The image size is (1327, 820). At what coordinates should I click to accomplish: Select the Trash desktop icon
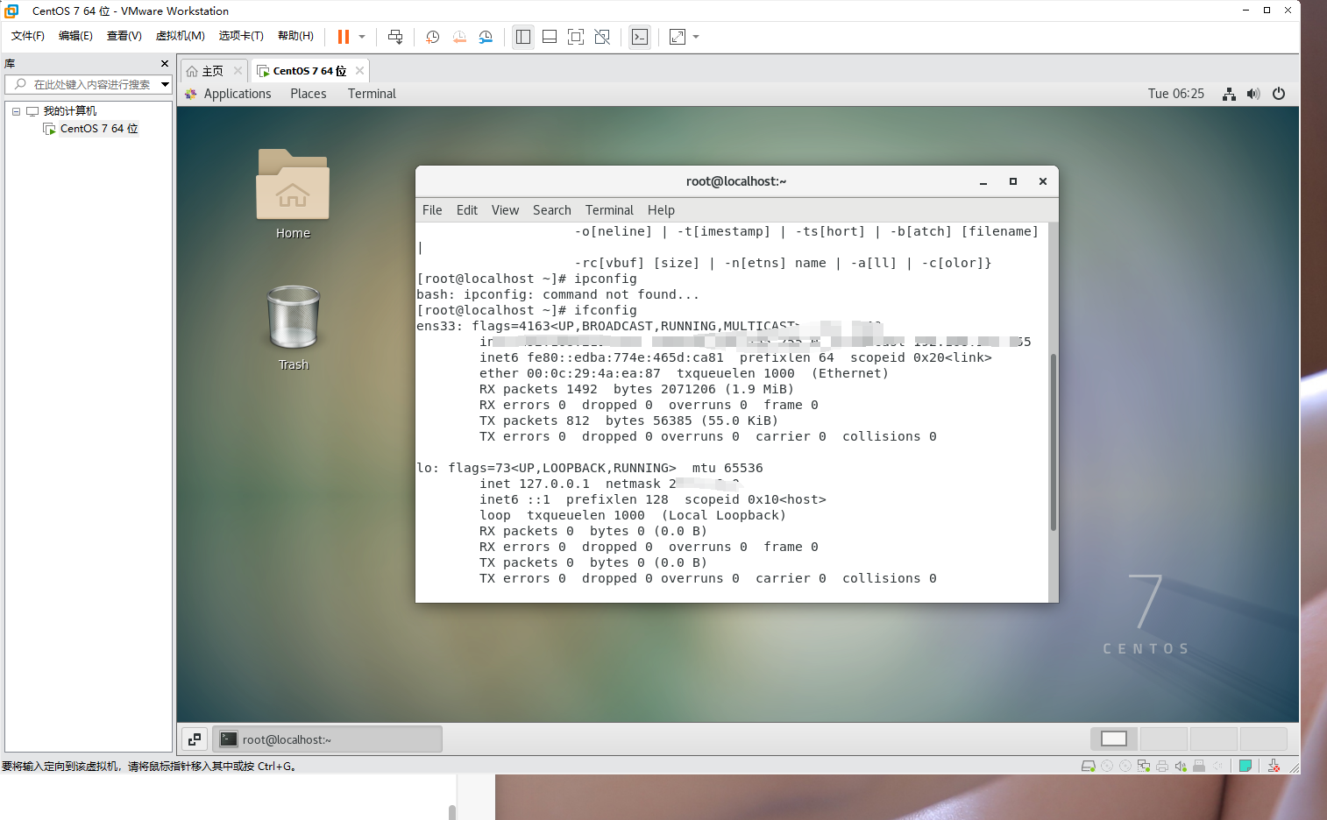tap(294, 328)
